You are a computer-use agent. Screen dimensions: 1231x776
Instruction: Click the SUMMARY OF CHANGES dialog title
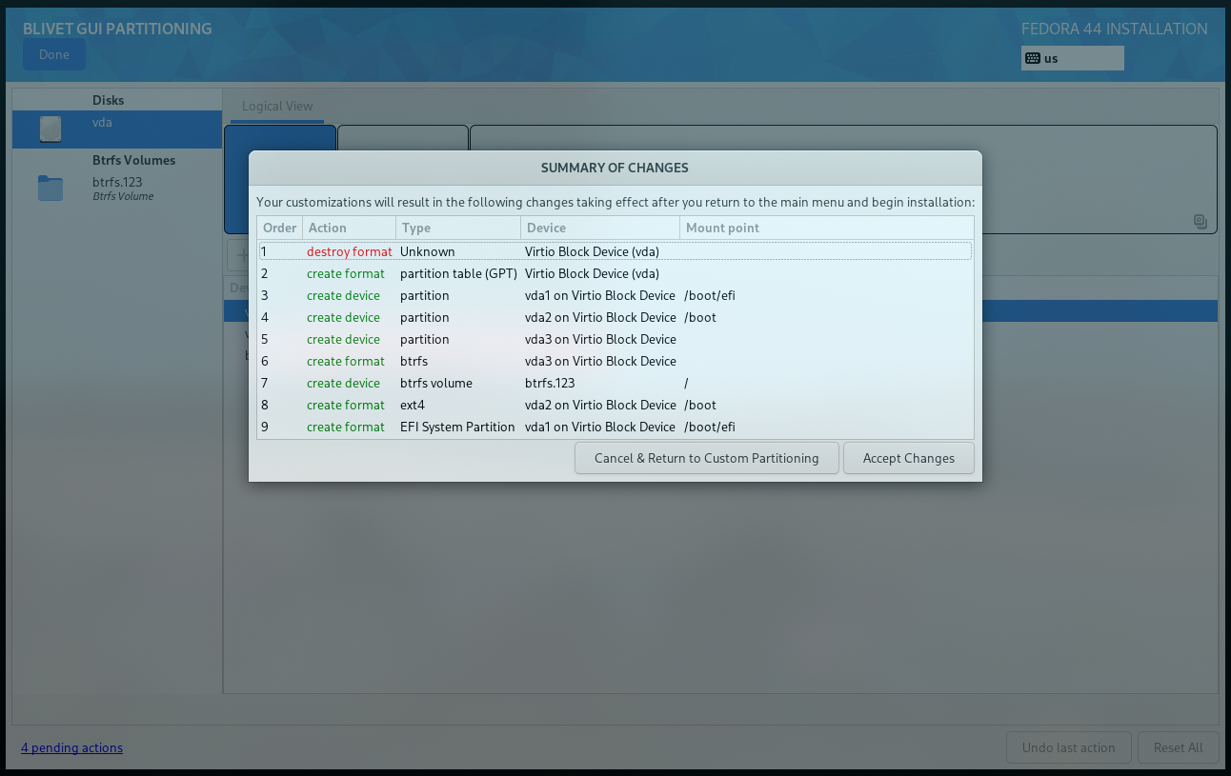click(615, 168)
